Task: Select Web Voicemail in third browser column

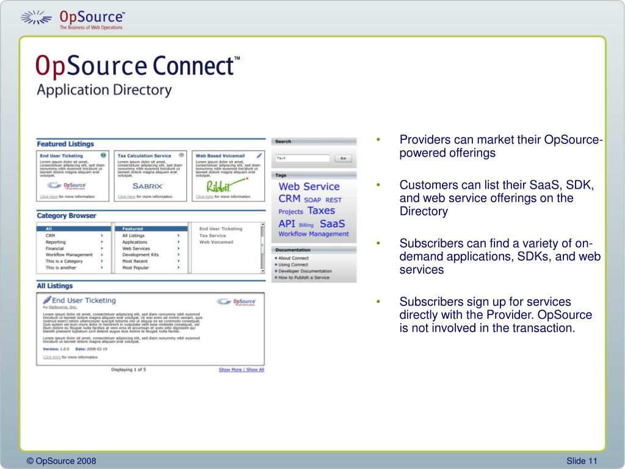Action: point(217,242)
